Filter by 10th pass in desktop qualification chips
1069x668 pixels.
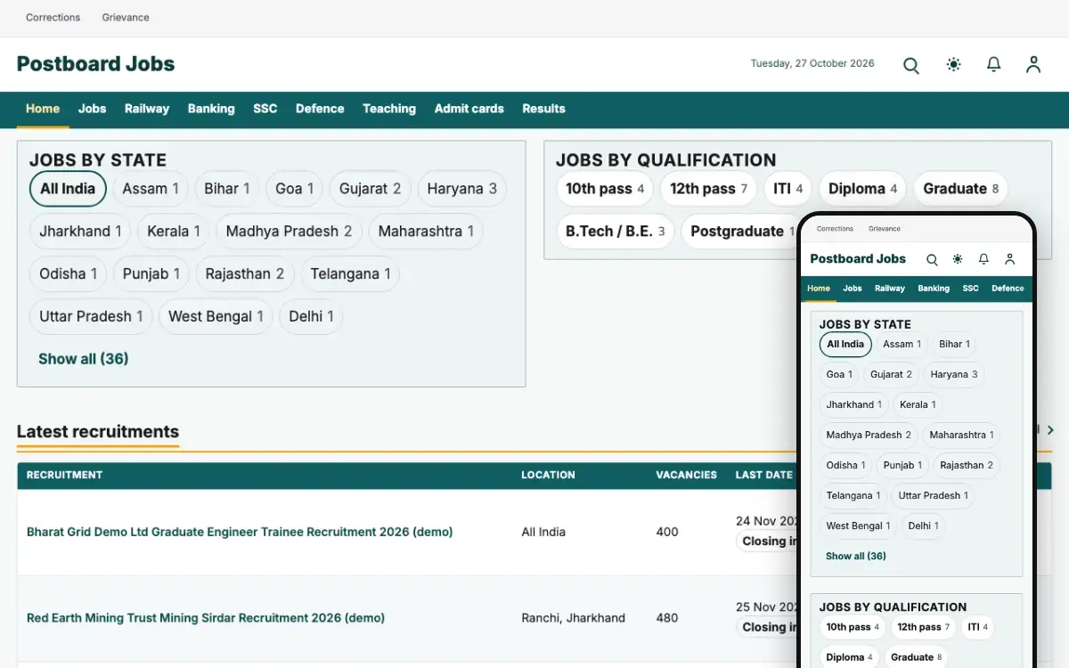click(x=605, y=189)
